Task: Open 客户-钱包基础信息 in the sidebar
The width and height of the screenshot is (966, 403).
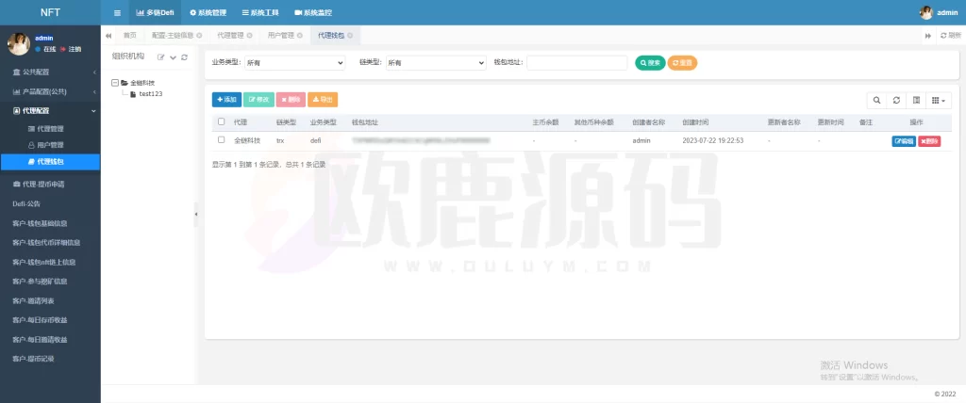Action: (50, 223)
